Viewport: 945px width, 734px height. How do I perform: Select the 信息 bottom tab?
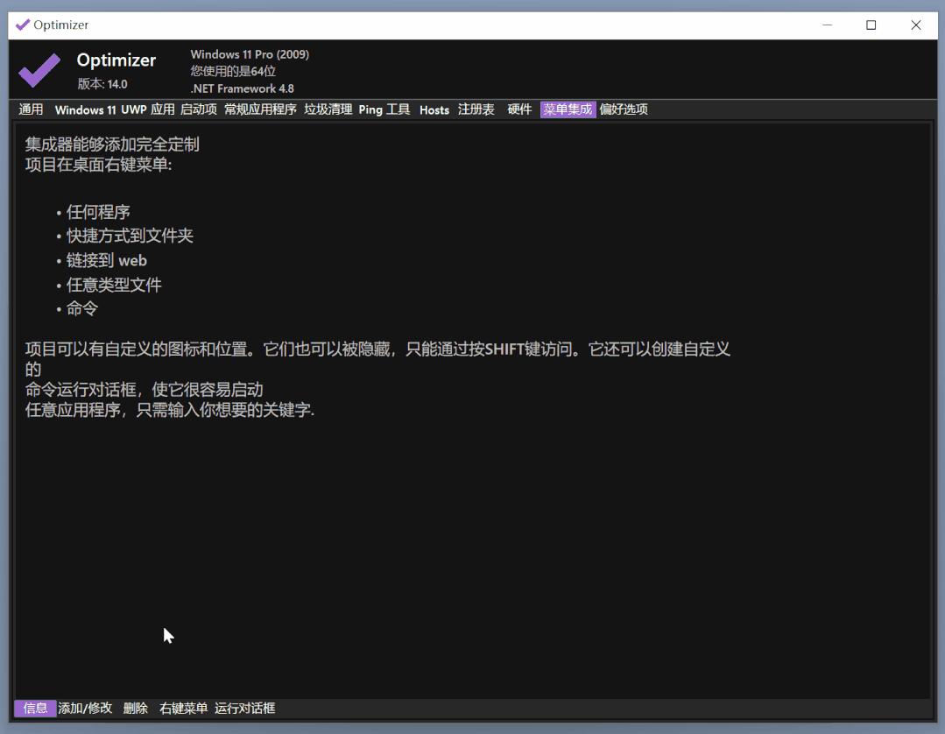(x=35, y=708)
